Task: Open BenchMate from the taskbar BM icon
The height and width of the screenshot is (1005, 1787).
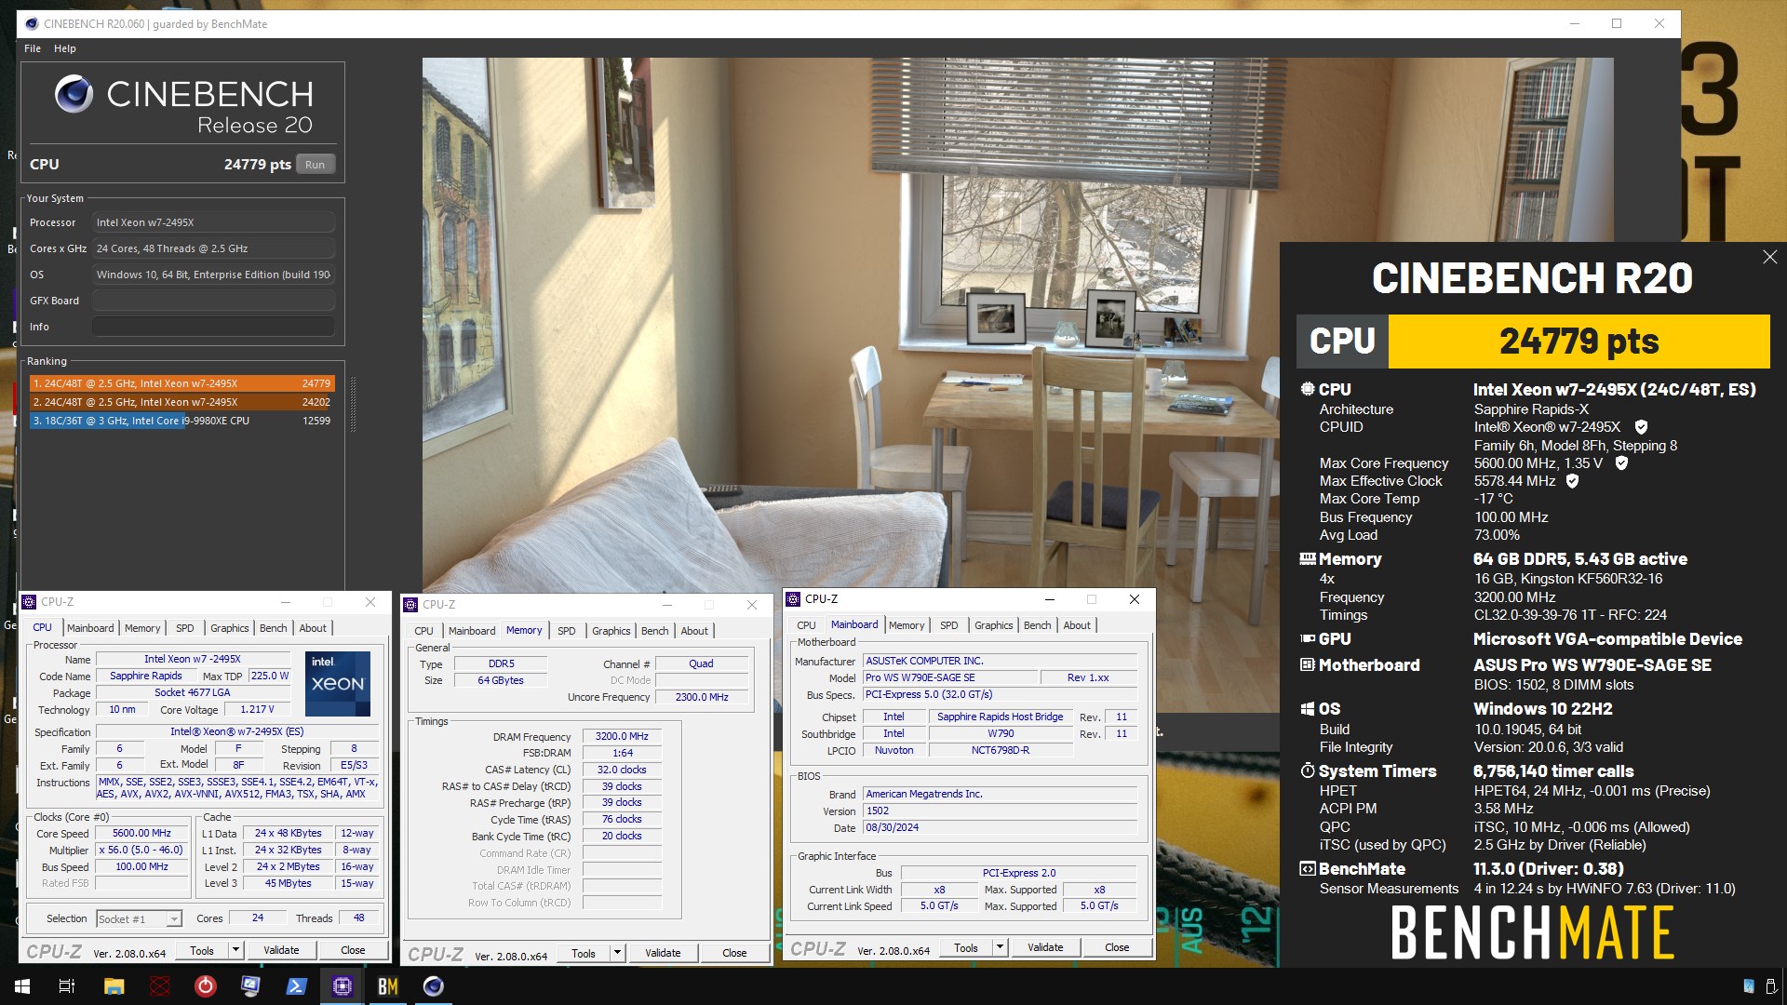Action: point(387,986)
